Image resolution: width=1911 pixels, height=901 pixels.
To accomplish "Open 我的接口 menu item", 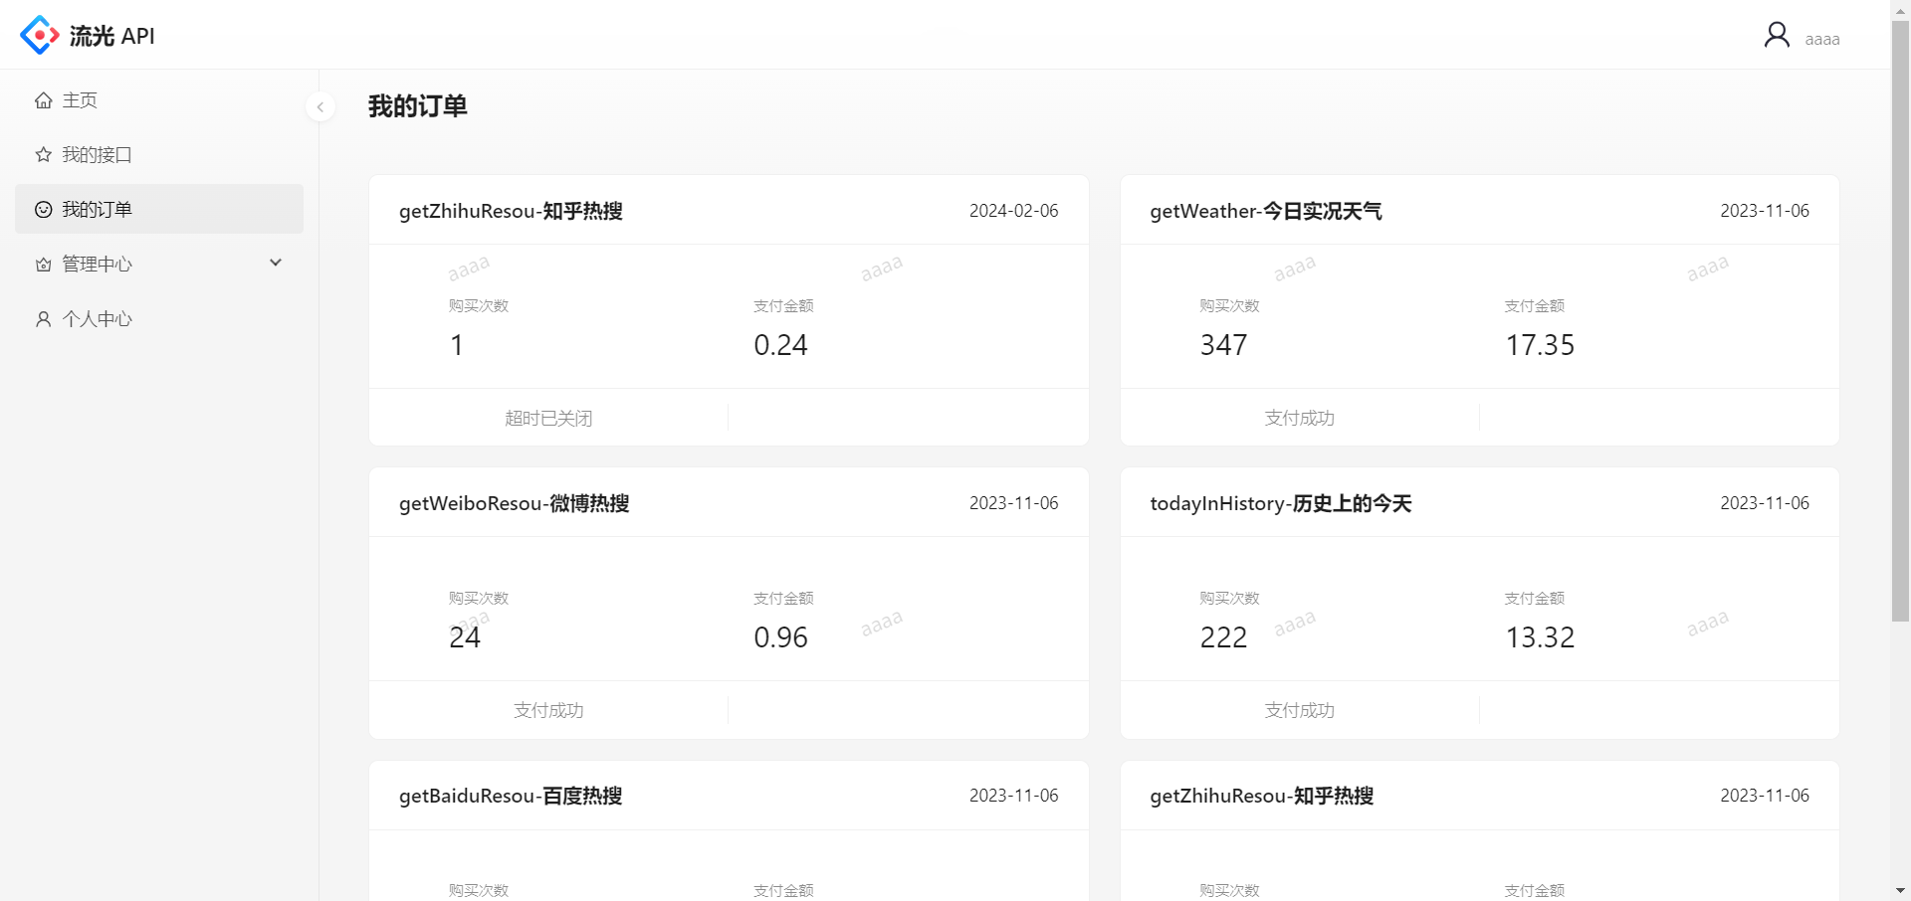I will pos(159,155).
